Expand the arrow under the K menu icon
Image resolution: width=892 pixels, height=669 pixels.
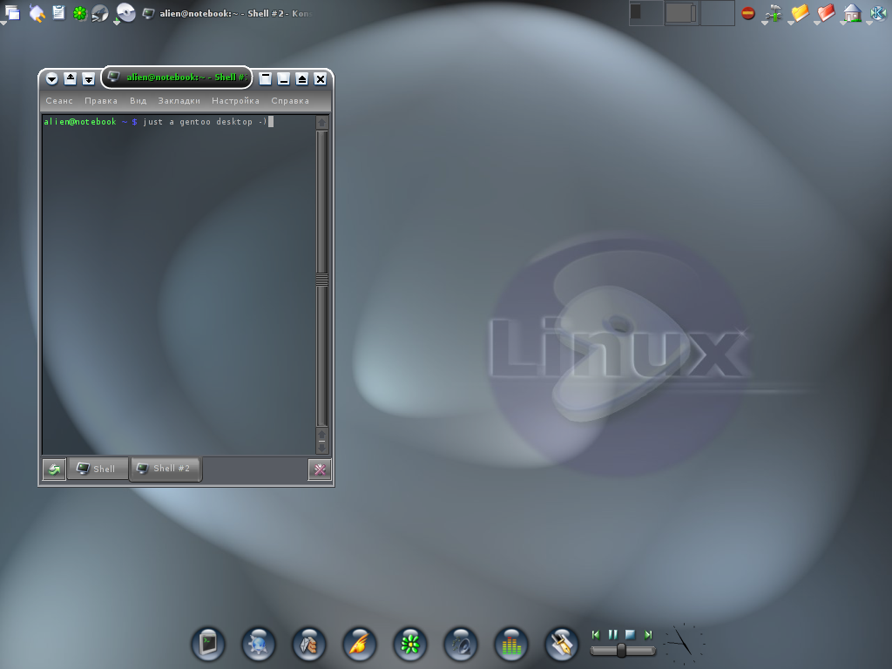[869, 24]
